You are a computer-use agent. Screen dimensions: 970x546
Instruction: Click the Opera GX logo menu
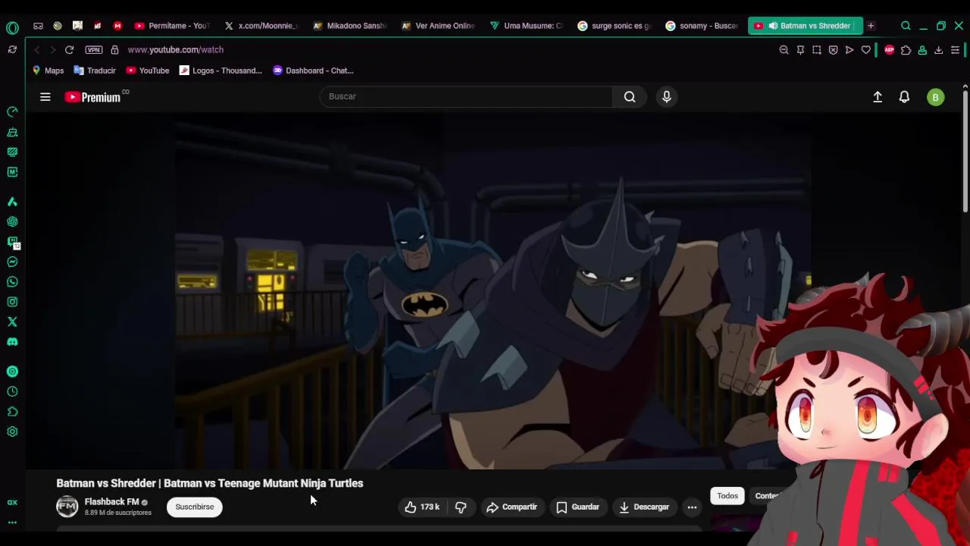[12, 28]
